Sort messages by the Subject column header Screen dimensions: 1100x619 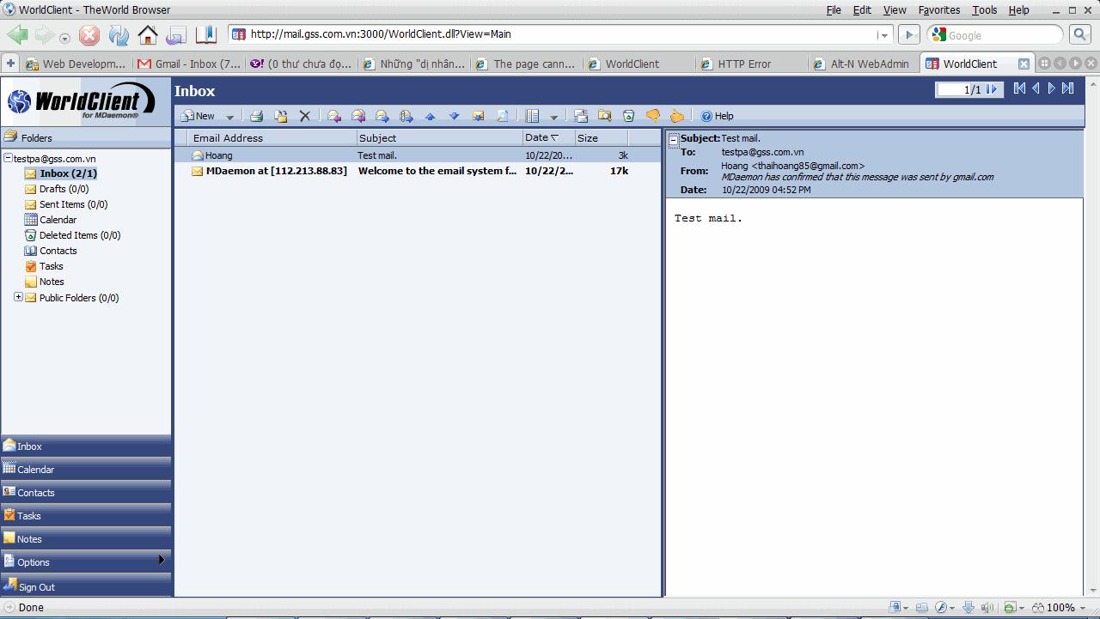pos(440,137)
